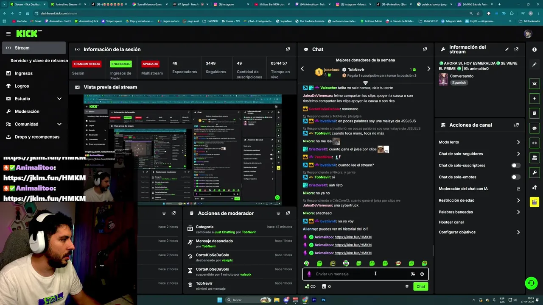Toggle the notes widget in the right rail
543x305 pixels.
(535, 113)
